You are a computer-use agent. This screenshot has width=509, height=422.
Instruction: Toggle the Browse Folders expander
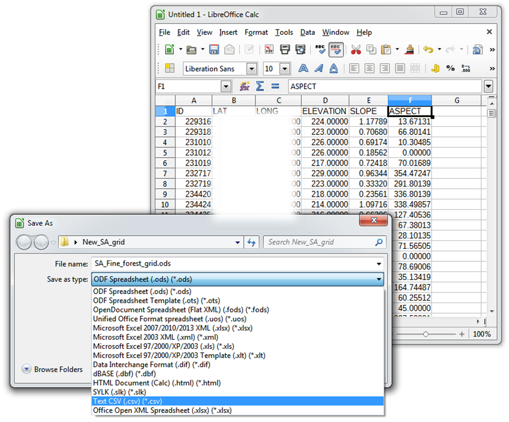(x=26, y=369)
